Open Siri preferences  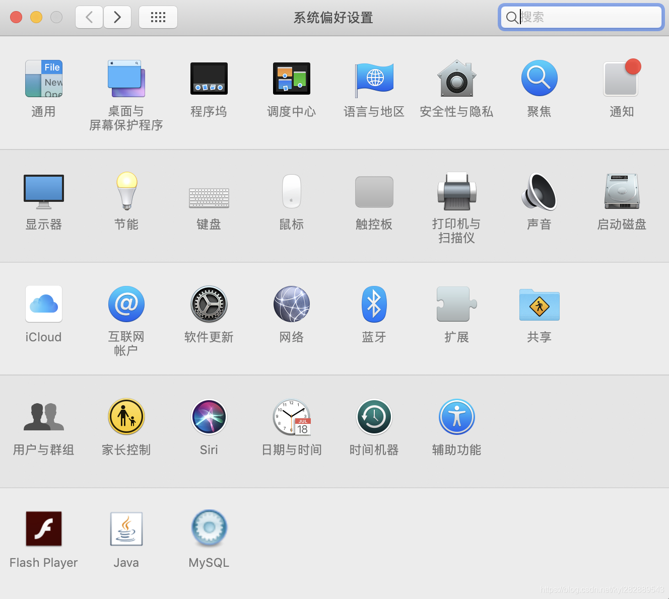pyautogui.click(x=209, y=417)
